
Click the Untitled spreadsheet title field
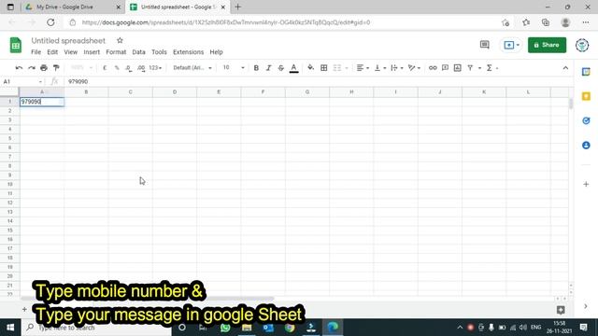[68, 40]
